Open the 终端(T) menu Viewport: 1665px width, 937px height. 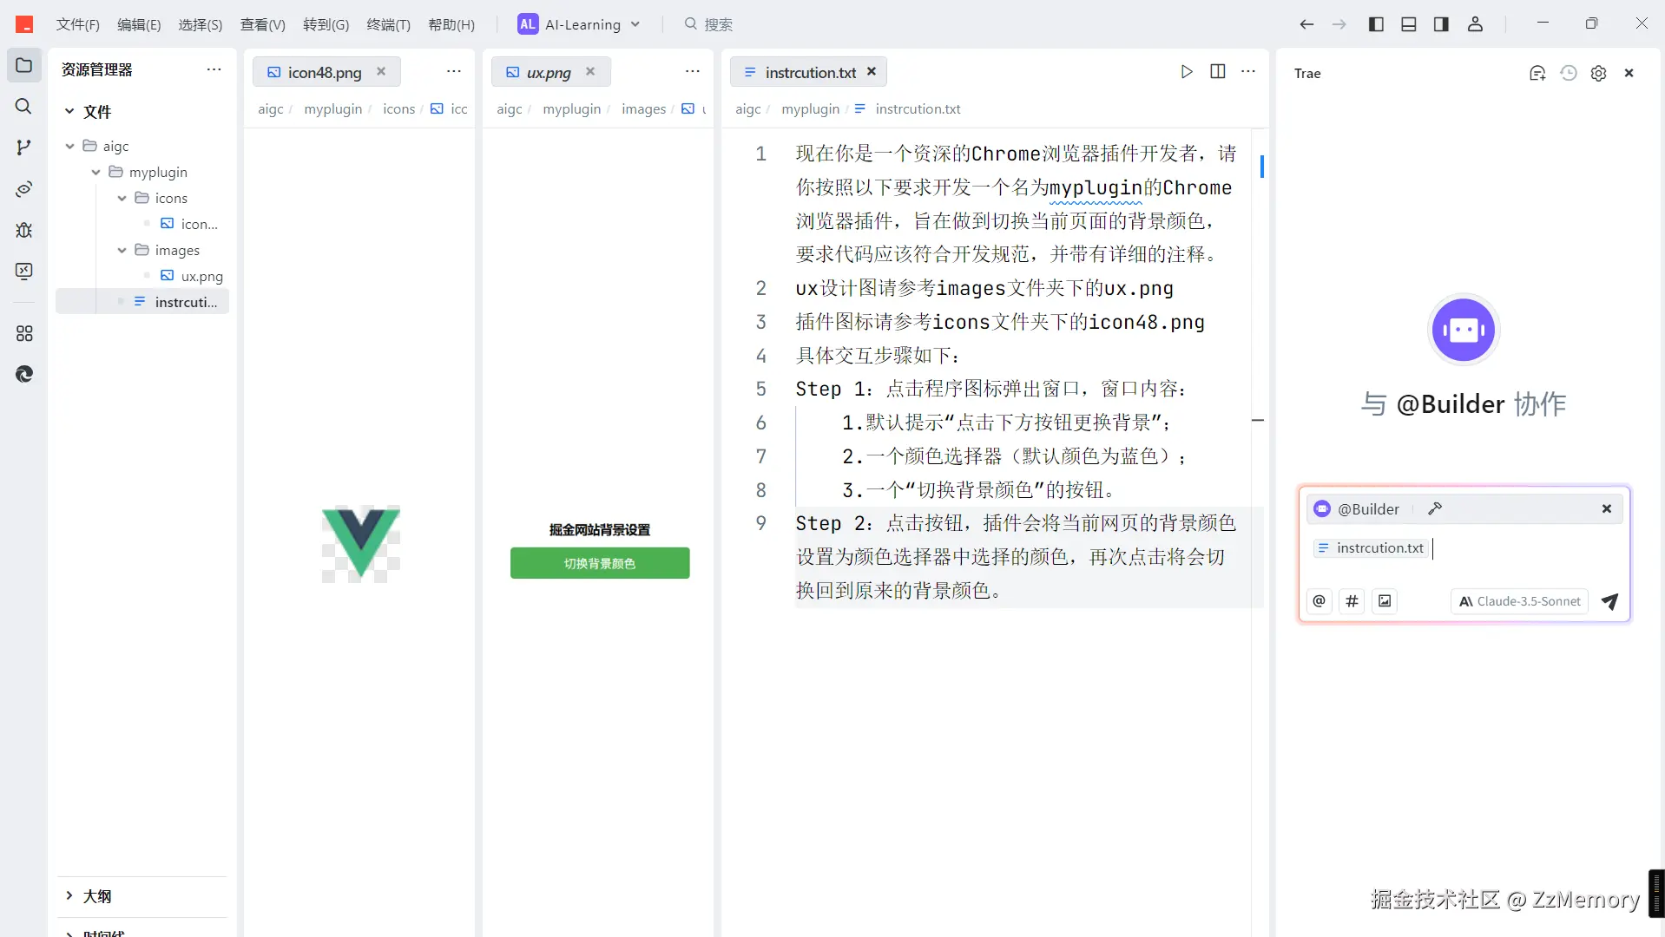[x=388, y=24]
